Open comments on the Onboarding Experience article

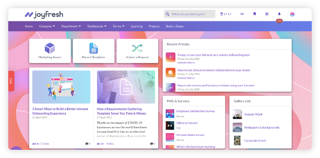click(x=88, y=144)
